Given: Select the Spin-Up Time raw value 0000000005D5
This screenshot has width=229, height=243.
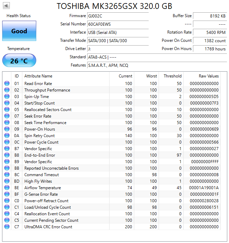Looking at the screenshot, I should coord(204,97).
